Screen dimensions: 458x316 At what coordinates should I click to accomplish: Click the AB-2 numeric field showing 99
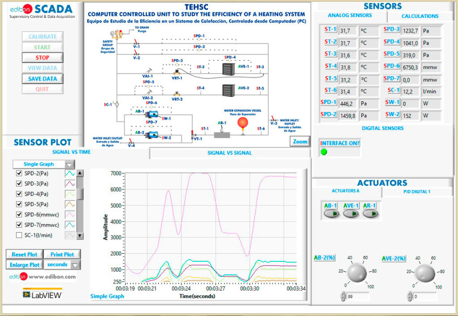358,297
